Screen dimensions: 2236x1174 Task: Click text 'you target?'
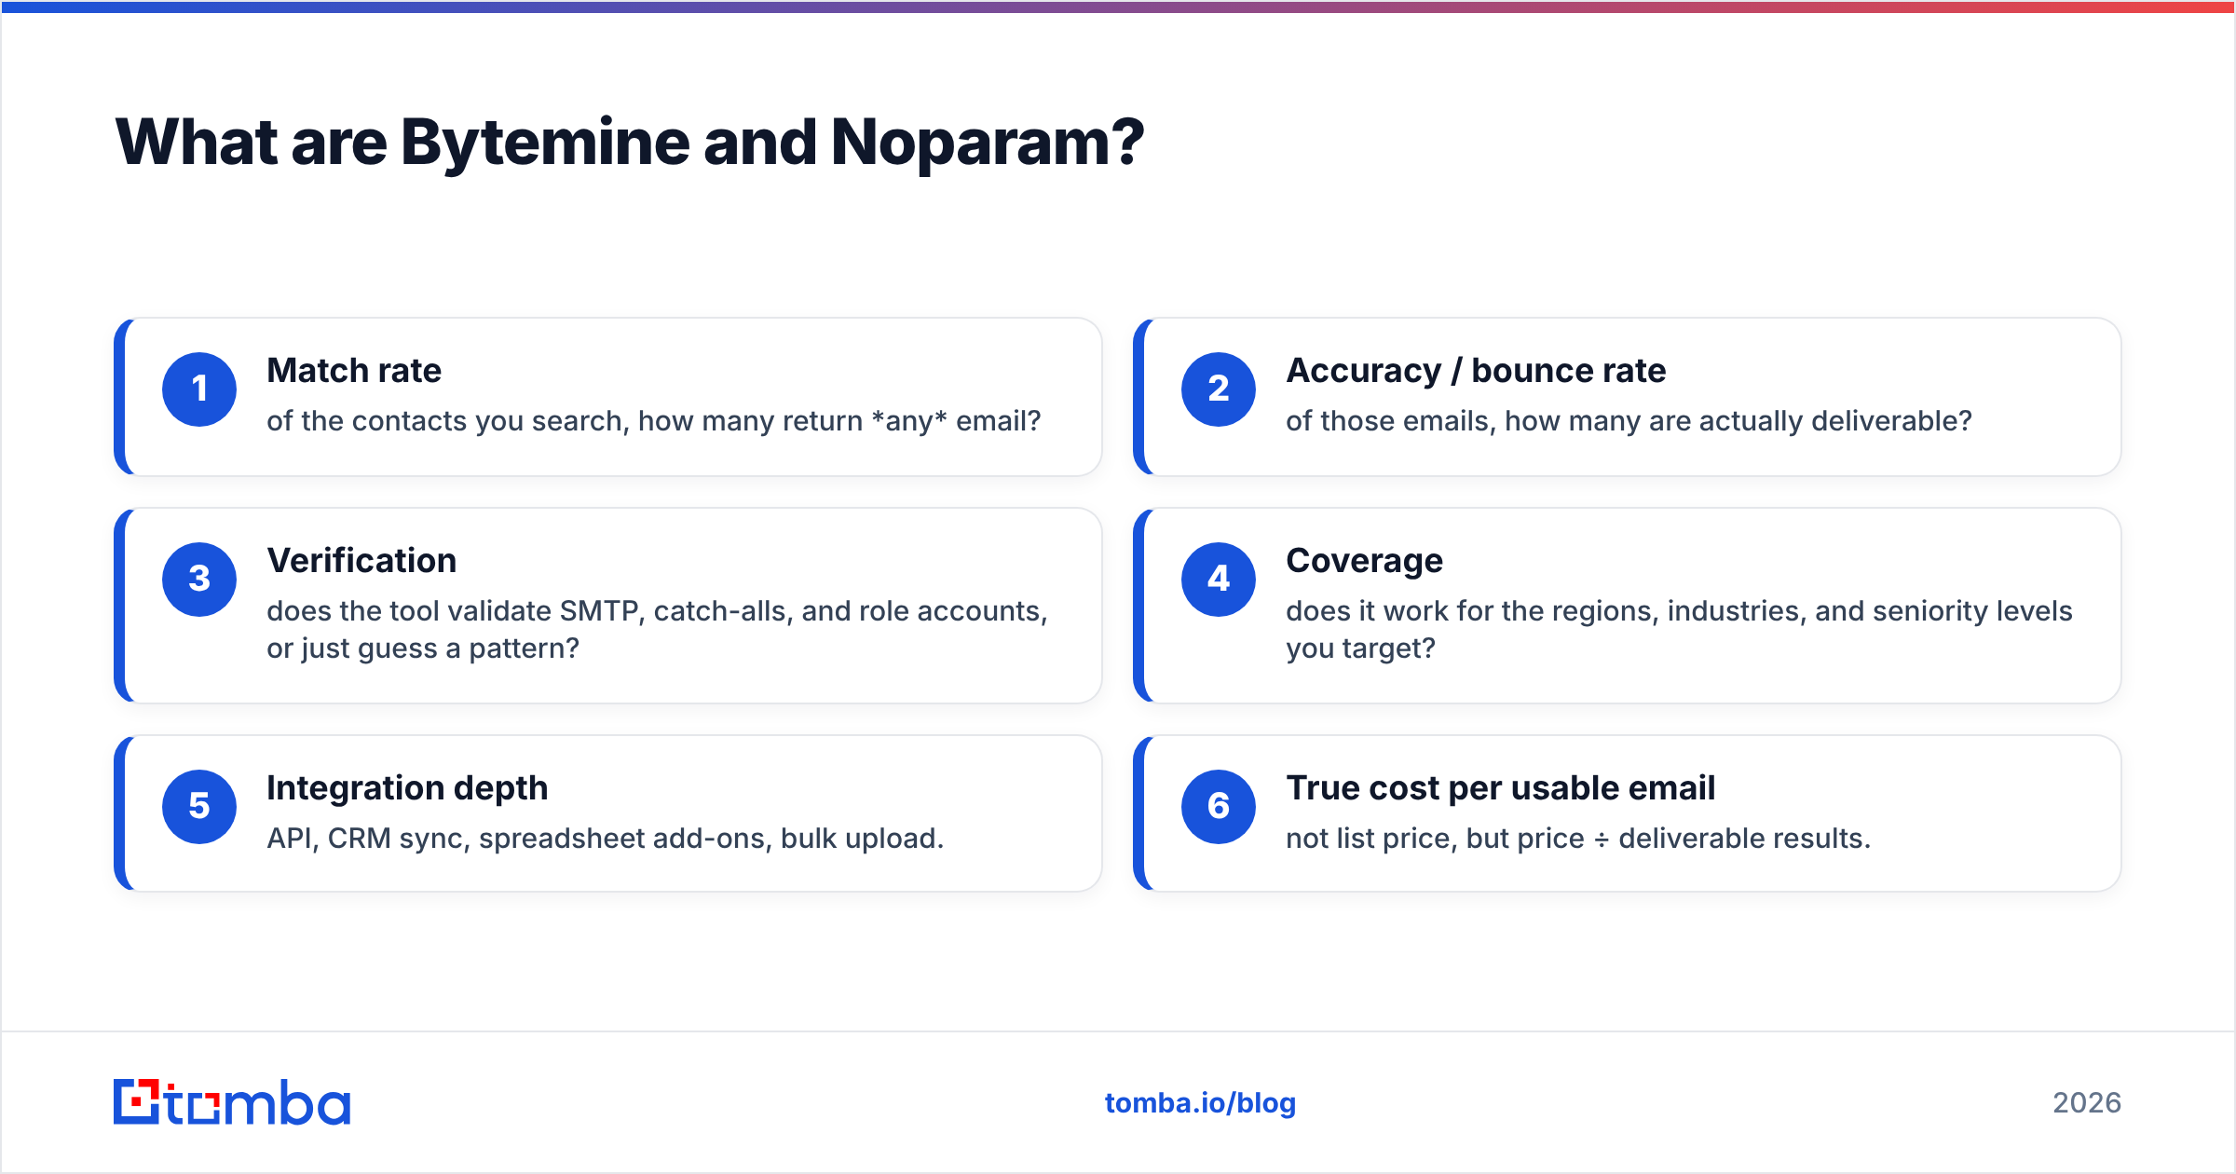pyautogui.click(x=1360, y=648)
